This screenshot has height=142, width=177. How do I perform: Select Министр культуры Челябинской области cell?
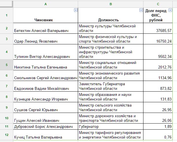(x=110, y=28)
